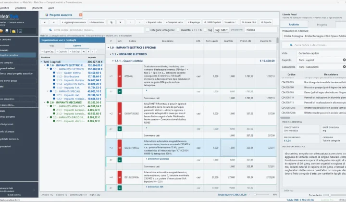The height and width of the screenshot is (202, 346).
Task: Switch to the WBS tab
Action: coord(52,46)
